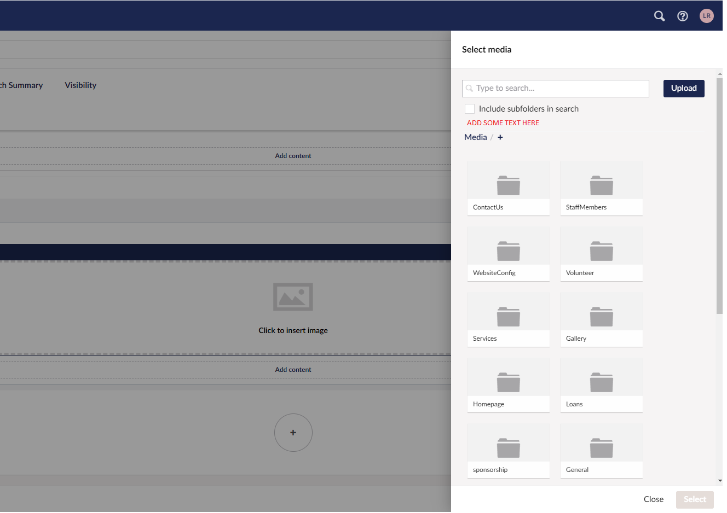Switch to the Visibility tab
The image size is (727, 513).
click(80, 85)
